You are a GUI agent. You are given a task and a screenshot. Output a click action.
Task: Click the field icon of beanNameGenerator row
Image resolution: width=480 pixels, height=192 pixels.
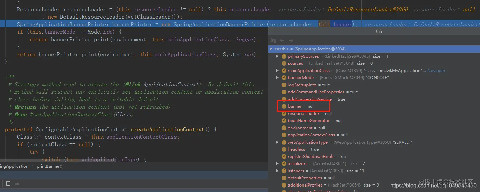point(284,121)
